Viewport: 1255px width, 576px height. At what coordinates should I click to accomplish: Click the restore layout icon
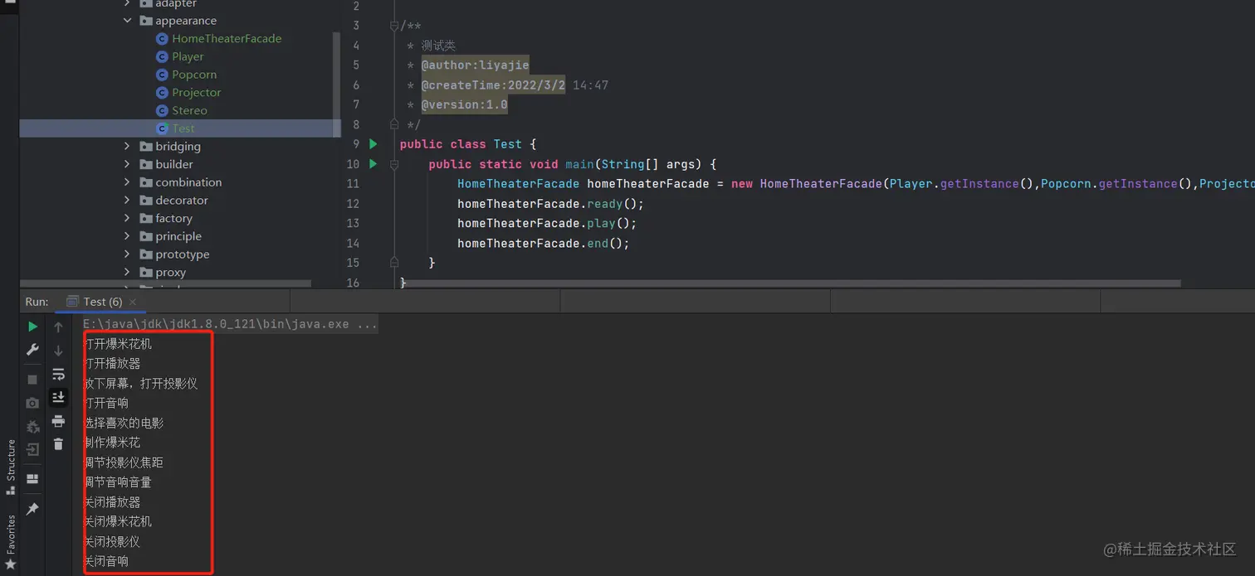pos(32,479)
